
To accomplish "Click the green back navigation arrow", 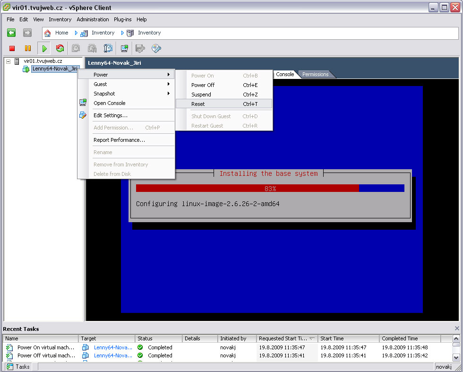I will tap(12, 33).
